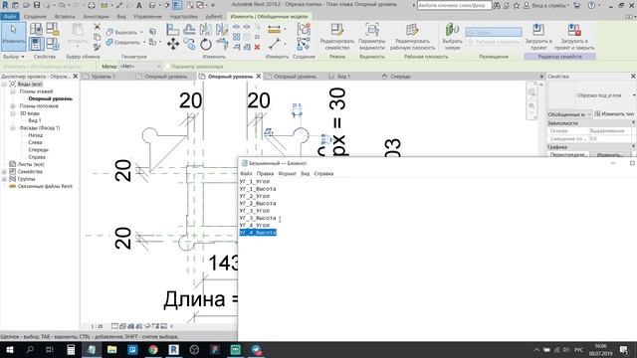Click the Rotate tool circular arrow icon
This screenshot has width=637, height=358.
coord(206,44)
